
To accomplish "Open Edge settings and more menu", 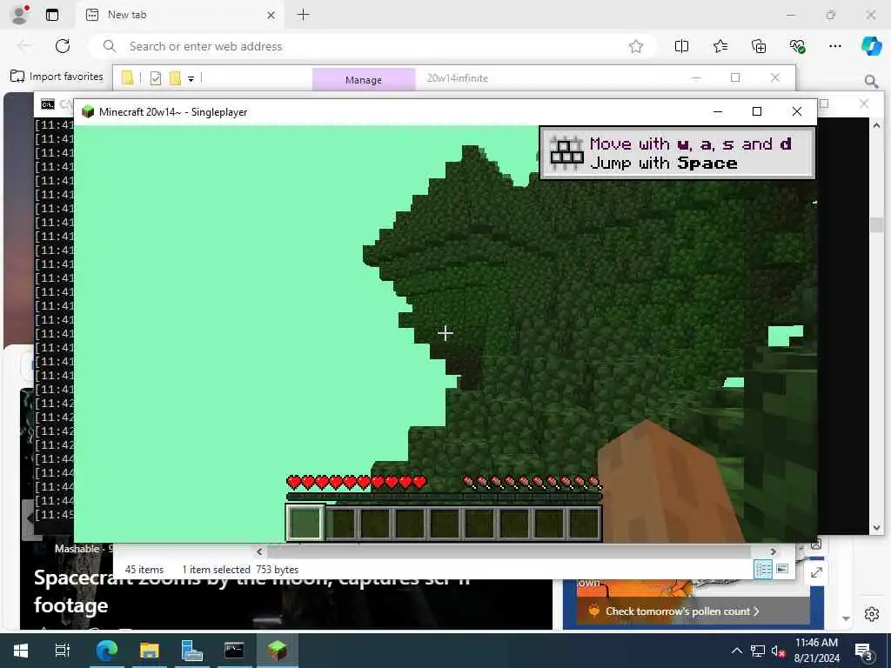I will click(x=834, y=47).
